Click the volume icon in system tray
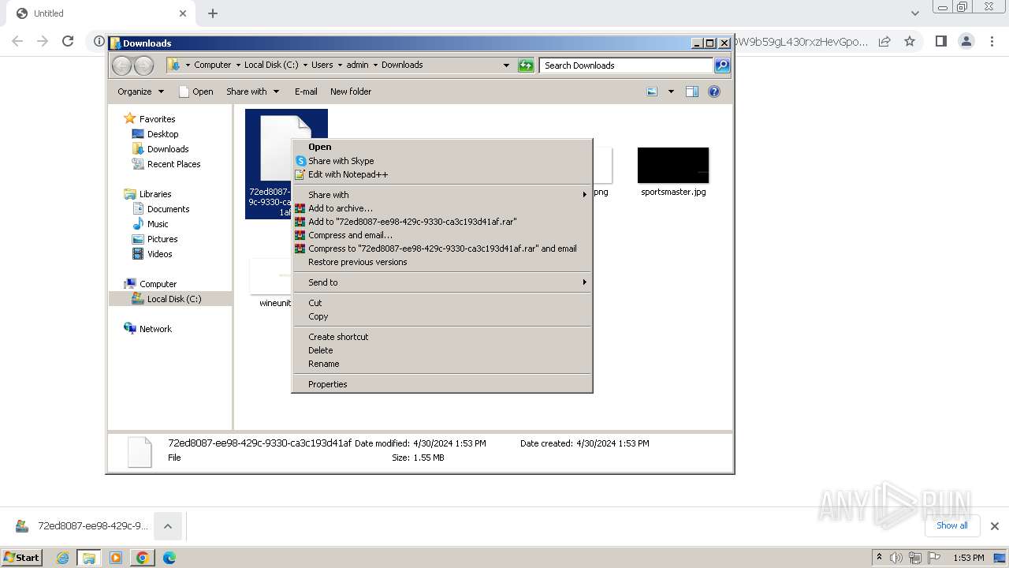The height and width of the screenshot is (568, 1009). tap(896, 558)
